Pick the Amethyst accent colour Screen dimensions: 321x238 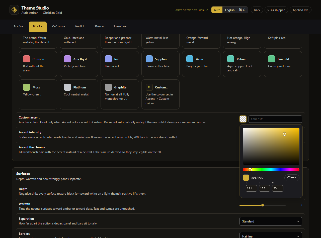point(79,64)
